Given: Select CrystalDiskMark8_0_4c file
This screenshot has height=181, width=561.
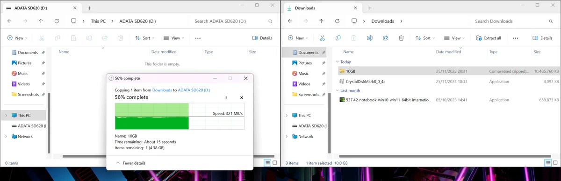Looking at the screenshot, I should point(448,82).
